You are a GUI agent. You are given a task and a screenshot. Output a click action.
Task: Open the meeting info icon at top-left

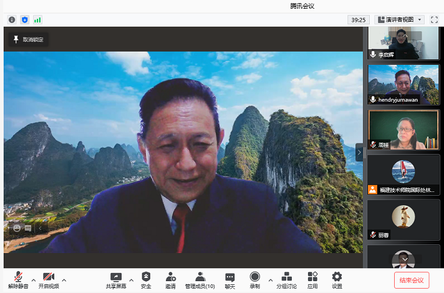[12, 20]
